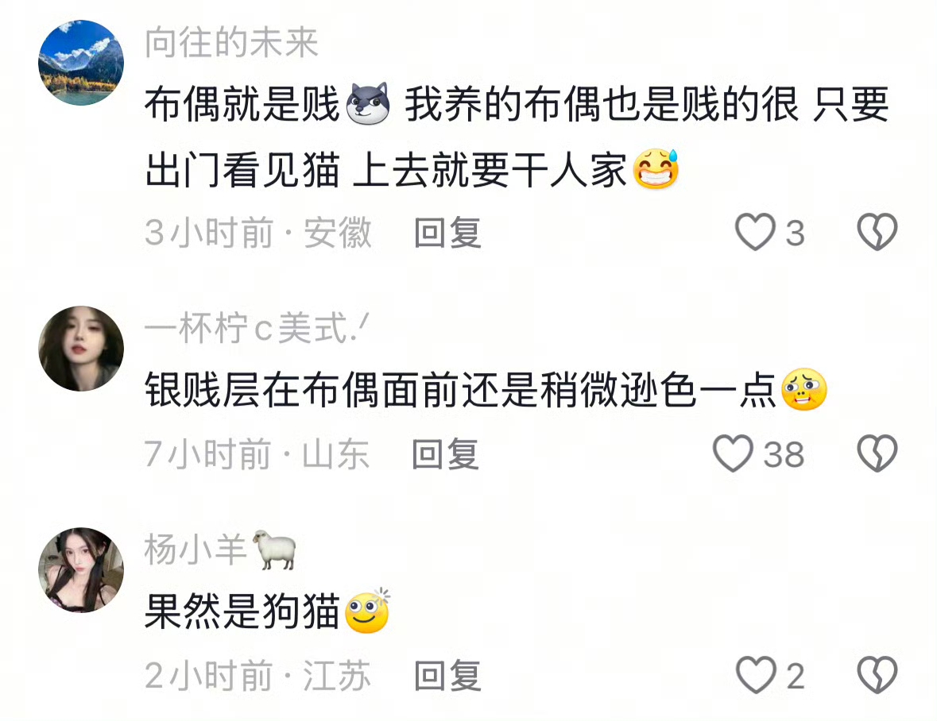Open the mountain lake avatar profile
This screenshot has height=721, width=937.
[81, 63]
